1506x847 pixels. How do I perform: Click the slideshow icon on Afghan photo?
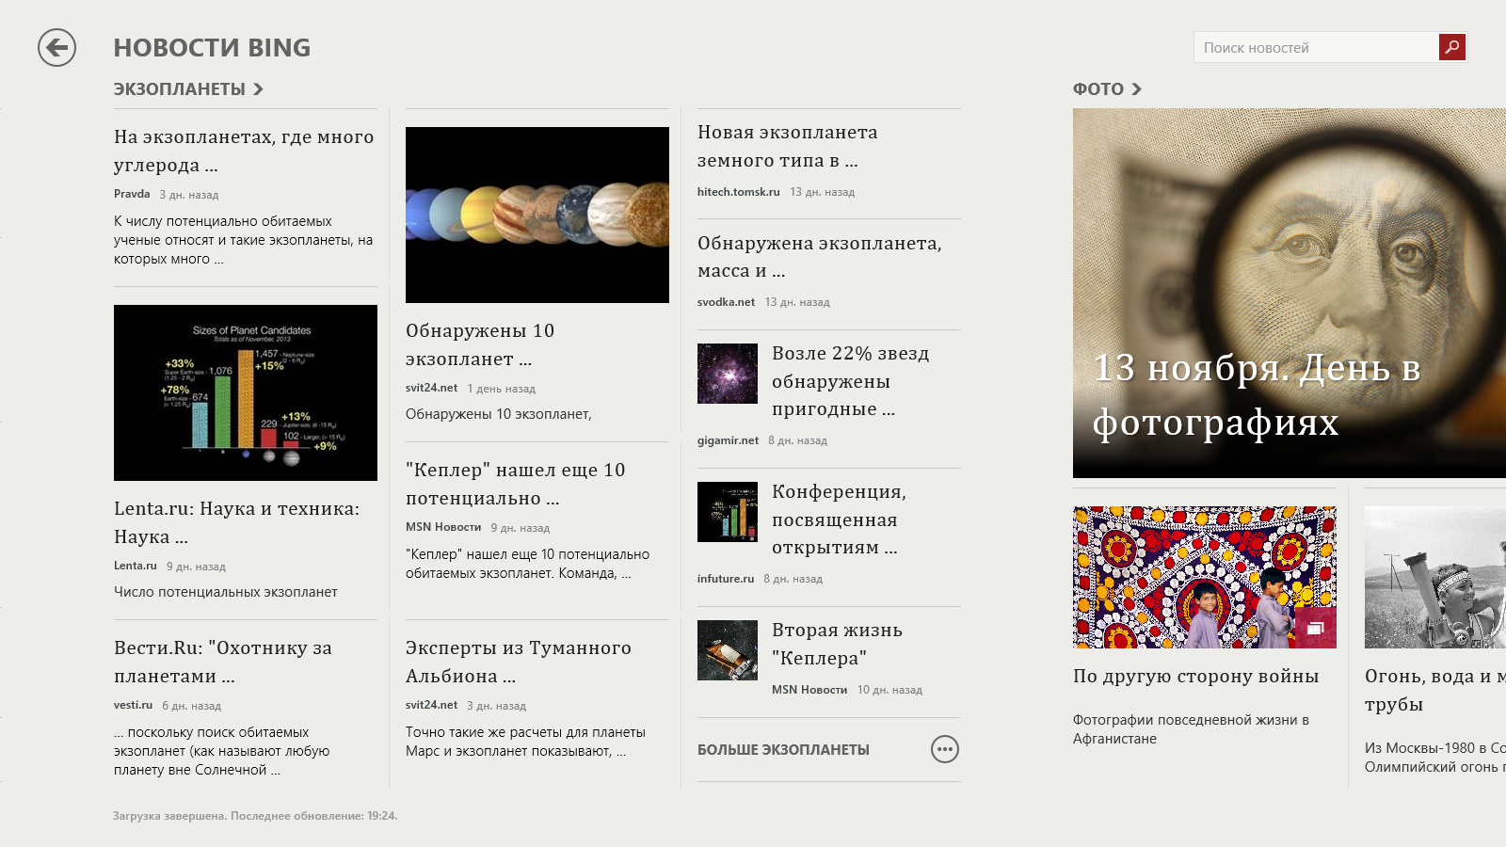point(1315,627)
